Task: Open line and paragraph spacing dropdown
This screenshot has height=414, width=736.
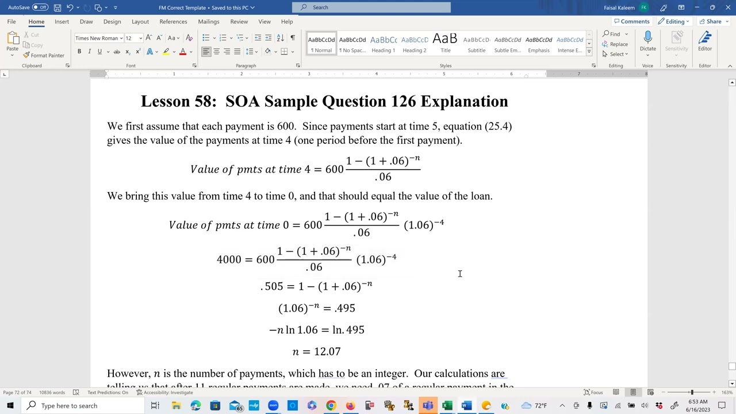Action: 251,51
